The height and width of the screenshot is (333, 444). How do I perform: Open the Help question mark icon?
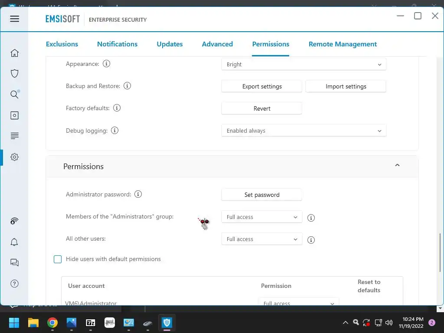tap(14, 284)
